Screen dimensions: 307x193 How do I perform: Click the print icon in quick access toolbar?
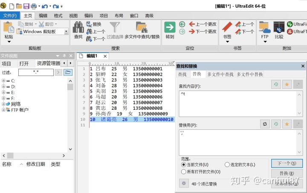tap(34, 6)
